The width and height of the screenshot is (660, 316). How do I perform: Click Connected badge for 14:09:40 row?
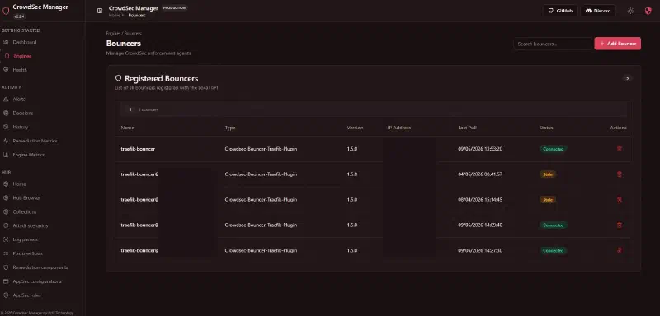point(553,225)
